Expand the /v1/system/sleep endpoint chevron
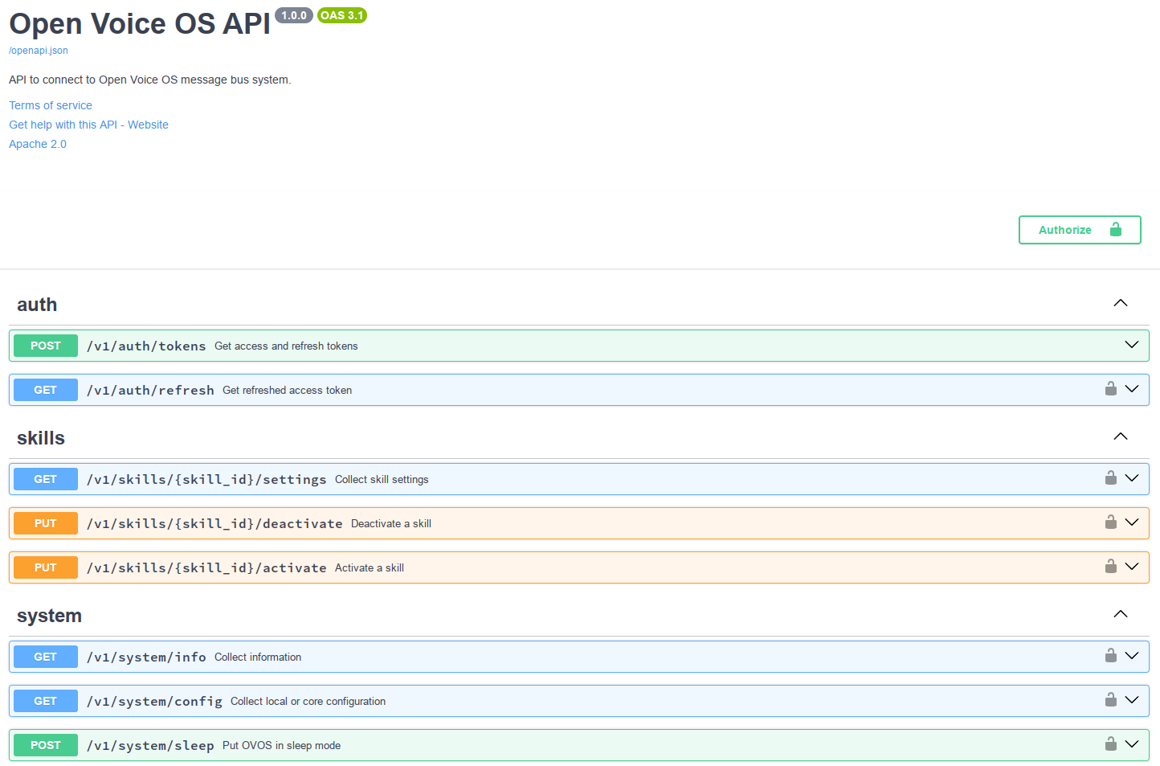The width and height of the screenshot is (1160, 766). (x=1132, y=744)
